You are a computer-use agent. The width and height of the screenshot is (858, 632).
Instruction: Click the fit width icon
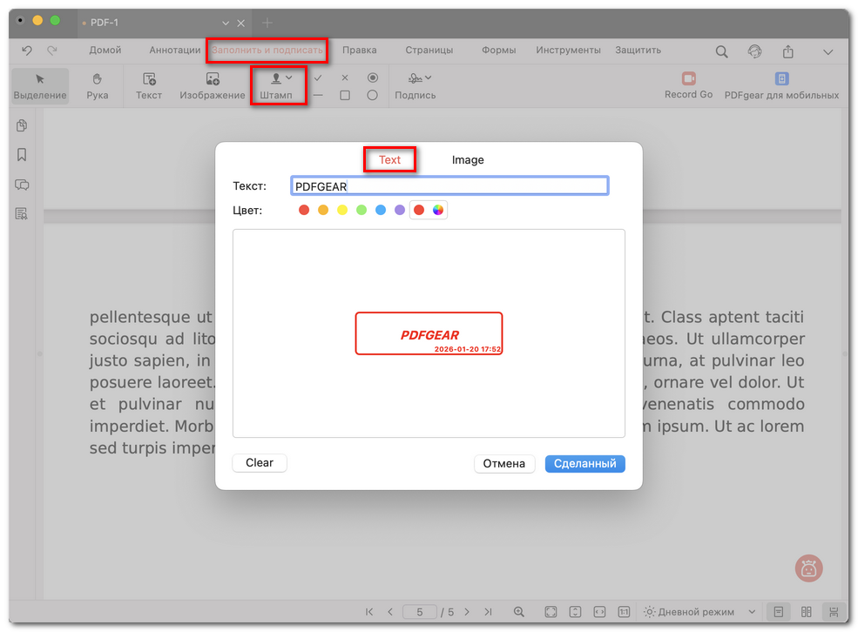(599, 612)
